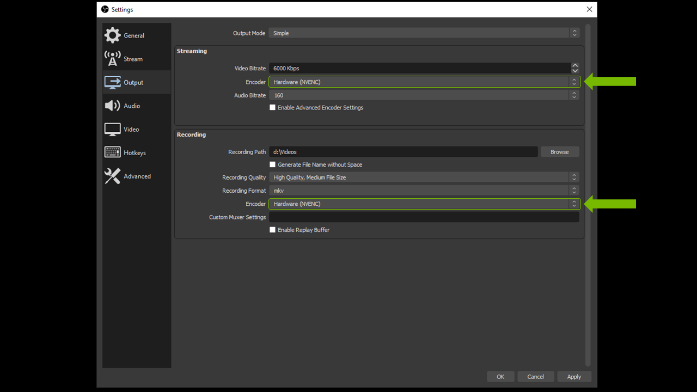Increase Video Bitrate with up arrow
This screenshot has width=697, height=392.
[x=575, y=66]
